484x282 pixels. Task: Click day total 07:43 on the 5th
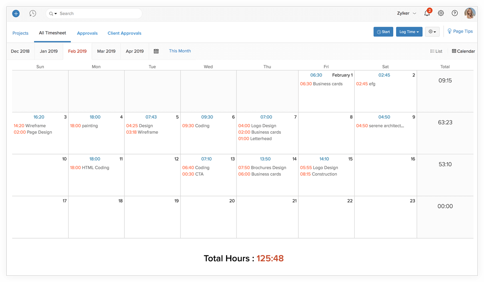click(151, 117)
